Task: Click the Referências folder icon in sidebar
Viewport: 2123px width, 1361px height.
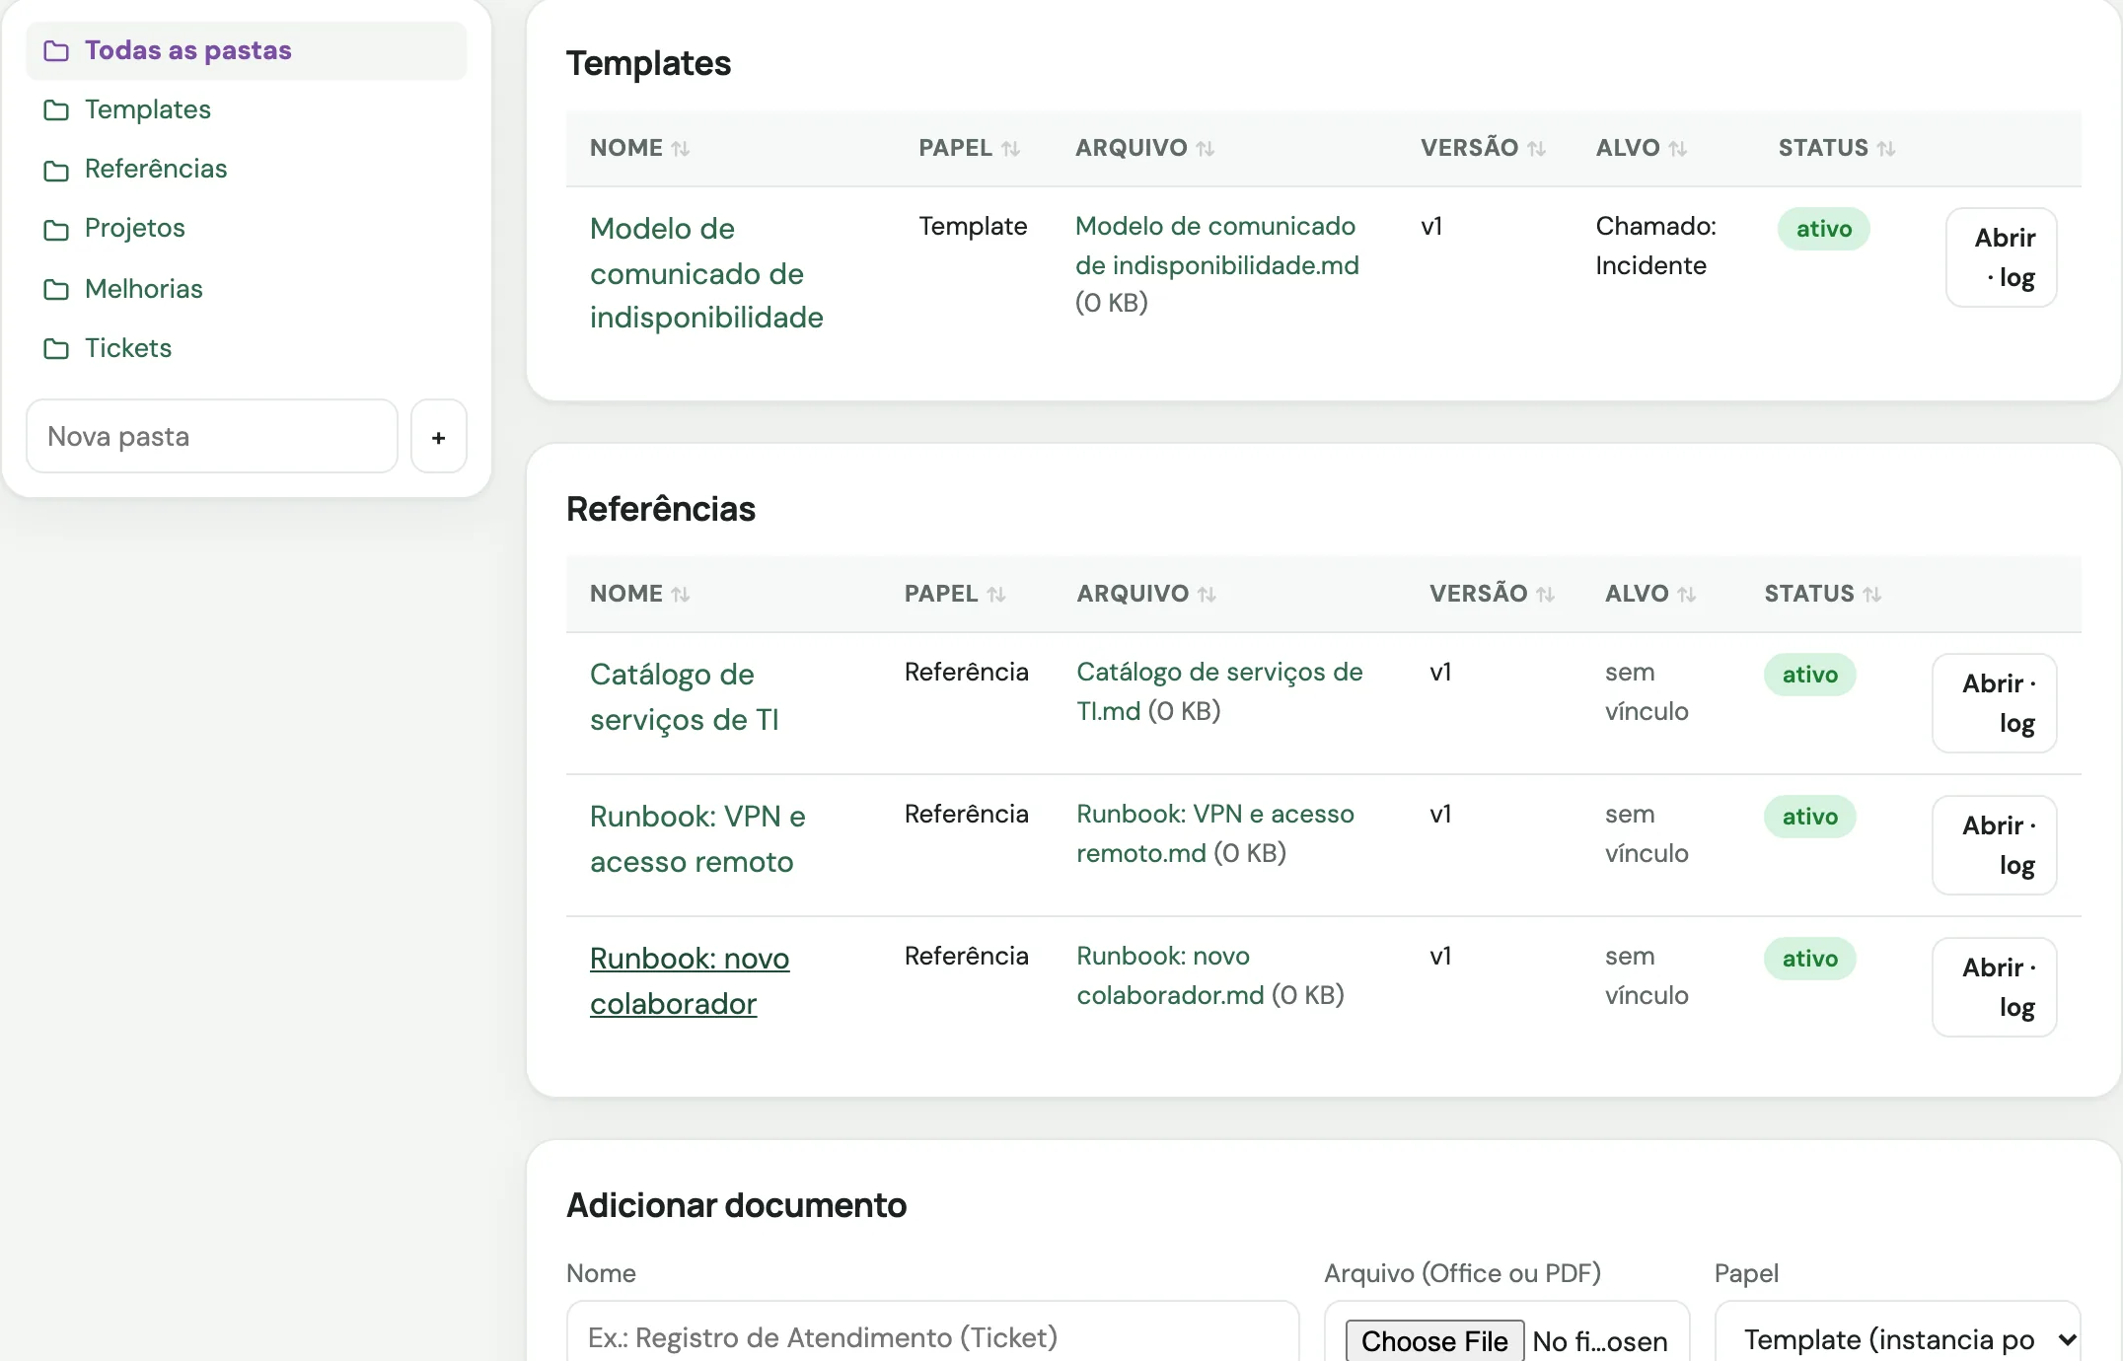Action: click(56, 170)
